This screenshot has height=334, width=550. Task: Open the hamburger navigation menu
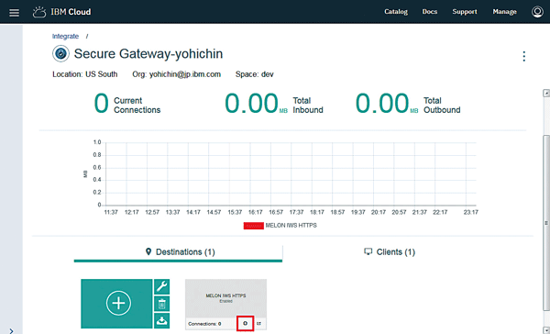pos(14,13)
